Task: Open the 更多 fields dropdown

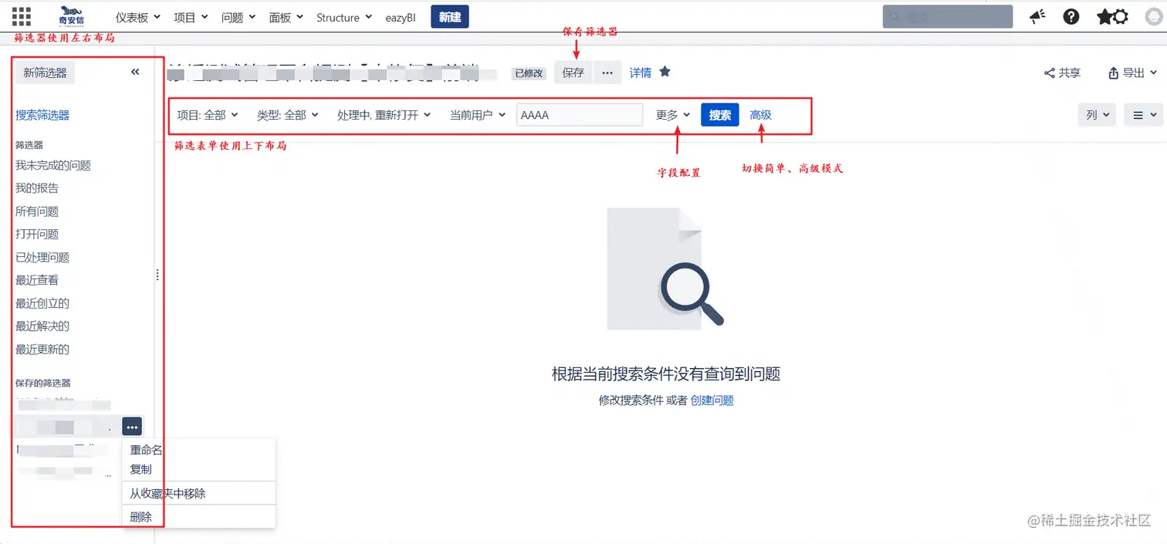Action: [671, 113]
